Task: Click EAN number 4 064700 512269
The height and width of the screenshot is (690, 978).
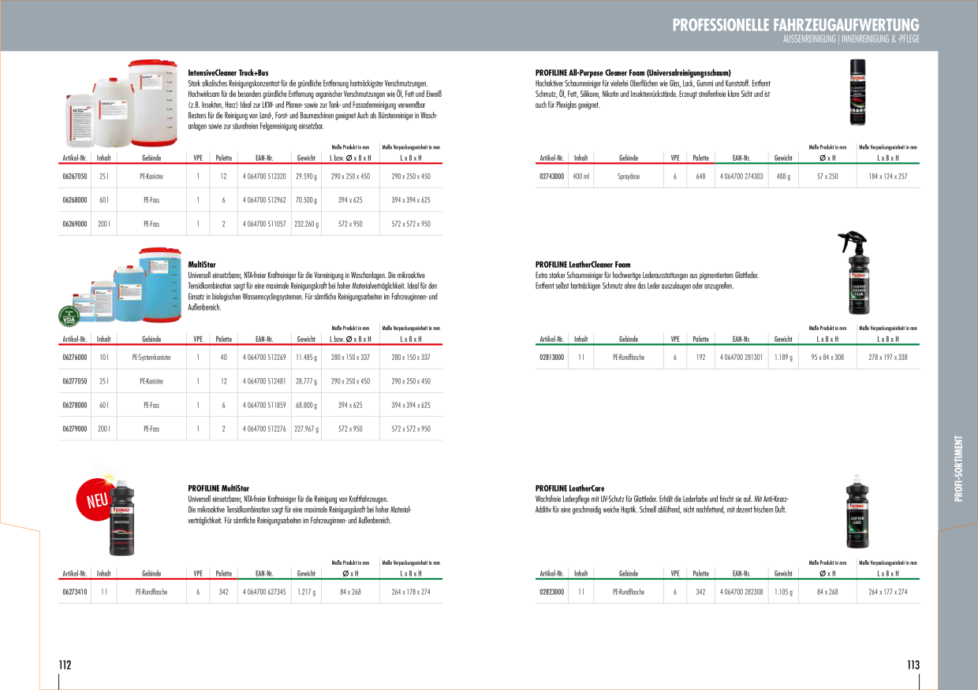Action: point(264,358)
